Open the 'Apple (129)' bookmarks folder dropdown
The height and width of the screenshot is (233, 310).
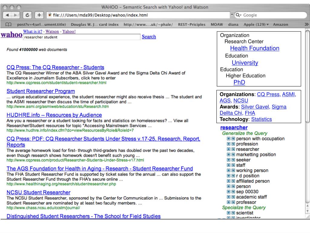256,24
